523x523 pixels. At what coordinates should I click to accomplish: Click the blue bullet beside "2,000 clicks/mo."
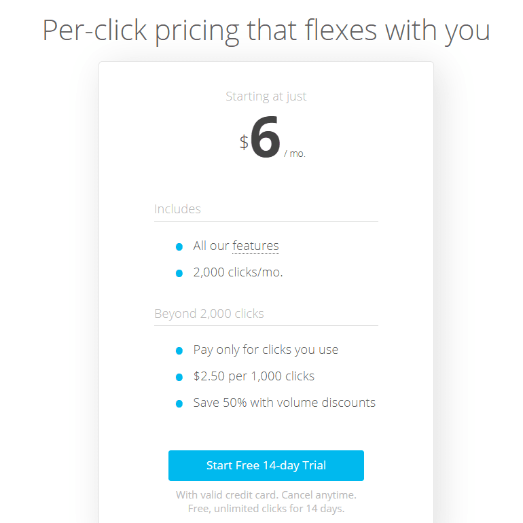[179, 273]
